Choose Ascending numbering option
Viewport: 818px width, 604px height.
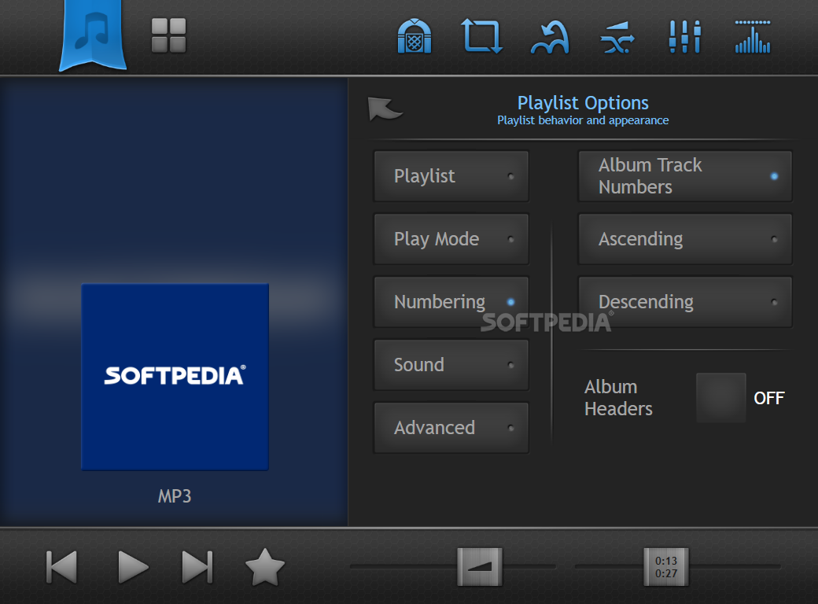point(685,239)
